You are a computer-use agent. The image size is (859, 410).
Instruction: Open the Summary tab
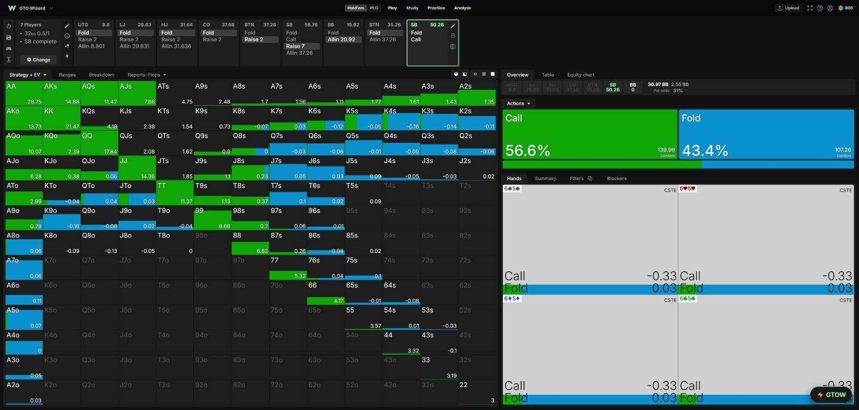tap(545, 178)
